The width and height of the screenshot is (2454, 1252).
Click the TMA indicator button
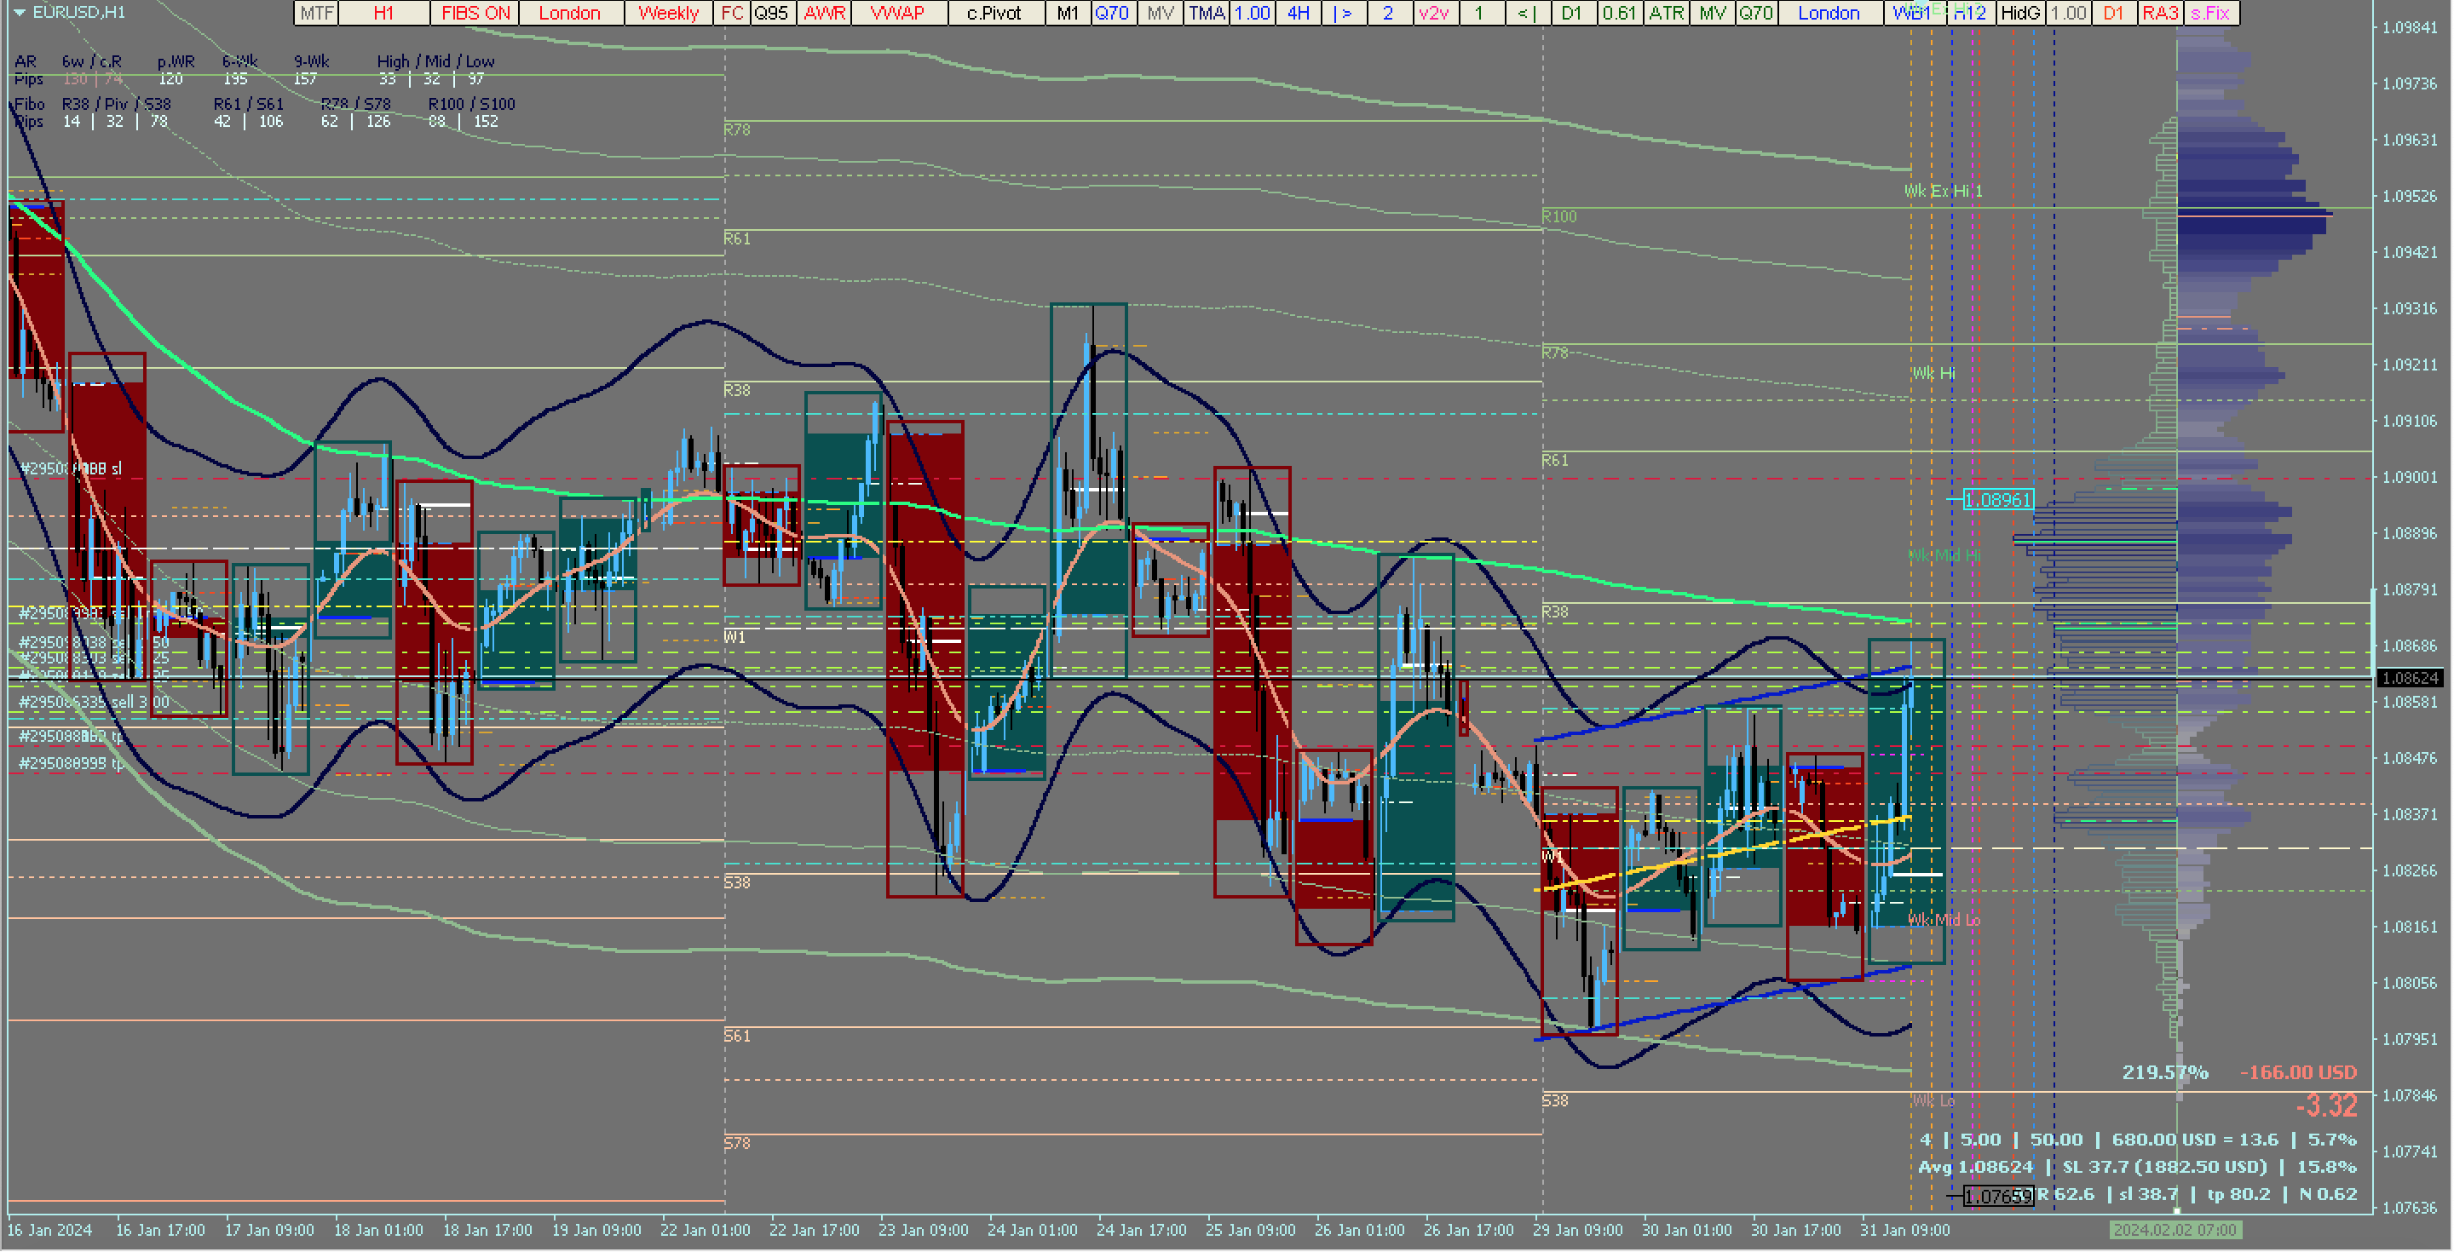(1206, 14)
